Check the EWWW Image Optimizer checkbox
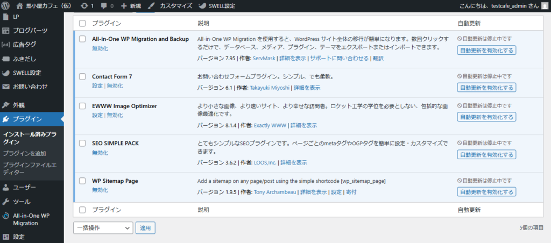The width and height of the screenshot is (551, 243). [x=82, y=106]
